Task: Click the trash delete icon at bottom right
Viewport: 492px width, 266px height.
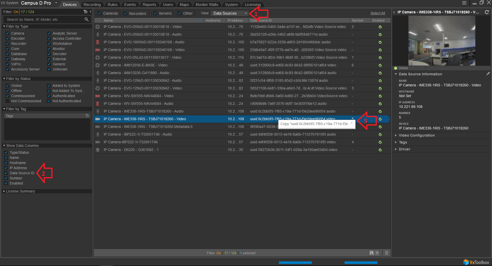Action: (387, 253)
